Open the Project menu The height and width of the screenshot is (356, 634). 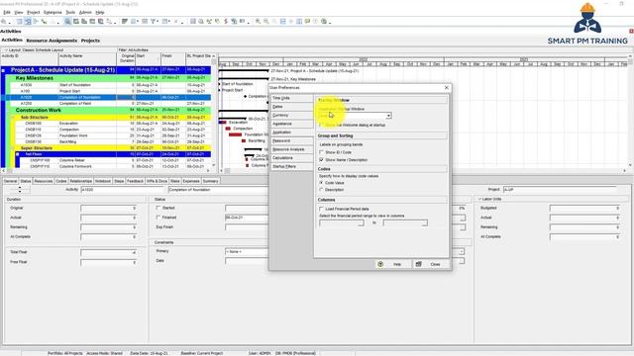tap(33, 13)
